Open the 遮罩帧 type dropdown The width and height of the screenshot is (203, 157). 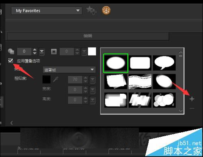click(x=69, y=70)
